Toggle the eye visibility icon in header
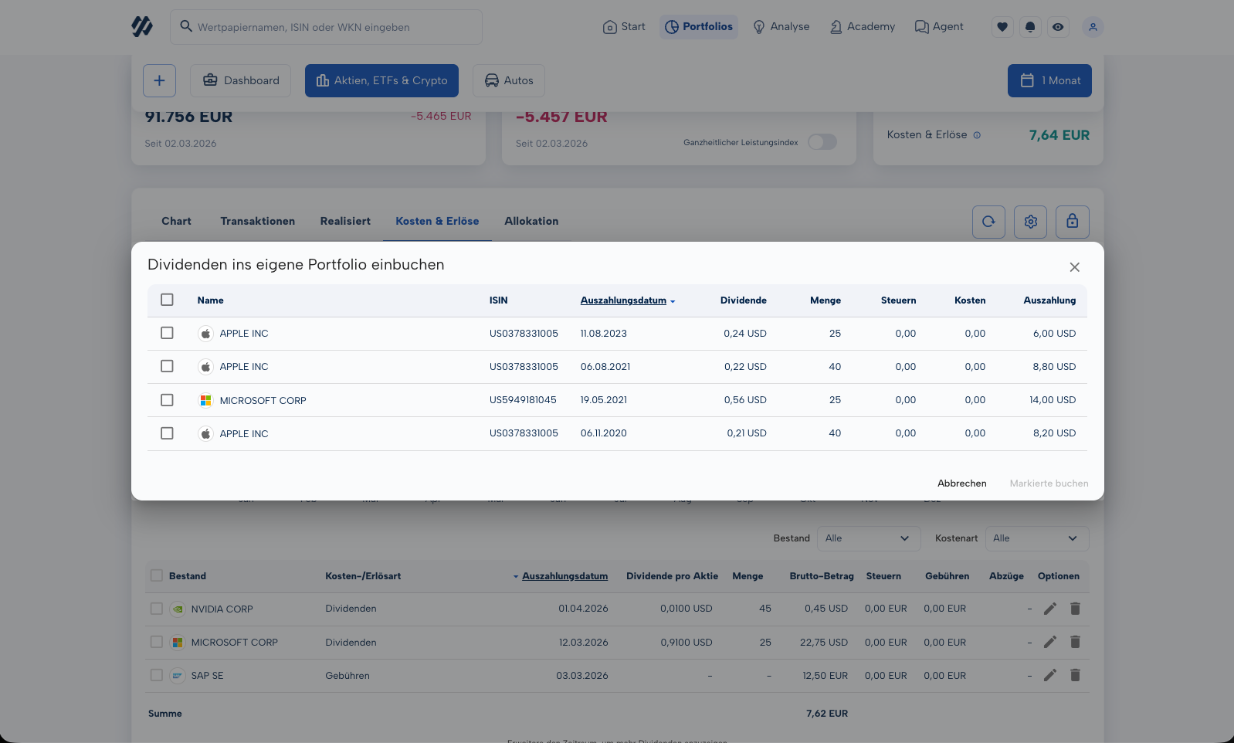This screenshot has height=743, width=1234. point(1058,27)
